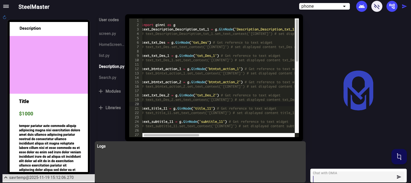Open the HomeScreen file tab
This screenshot has width=411, height=183.
pos(112,45)
